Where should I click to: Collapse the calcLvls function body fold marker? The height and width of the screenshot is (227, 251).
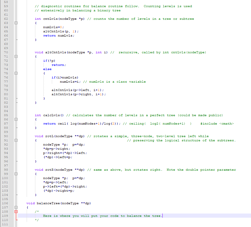16,119
